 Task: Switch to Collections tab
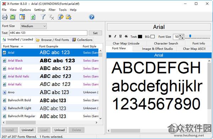pyautogui.click(x=82, y=40)
